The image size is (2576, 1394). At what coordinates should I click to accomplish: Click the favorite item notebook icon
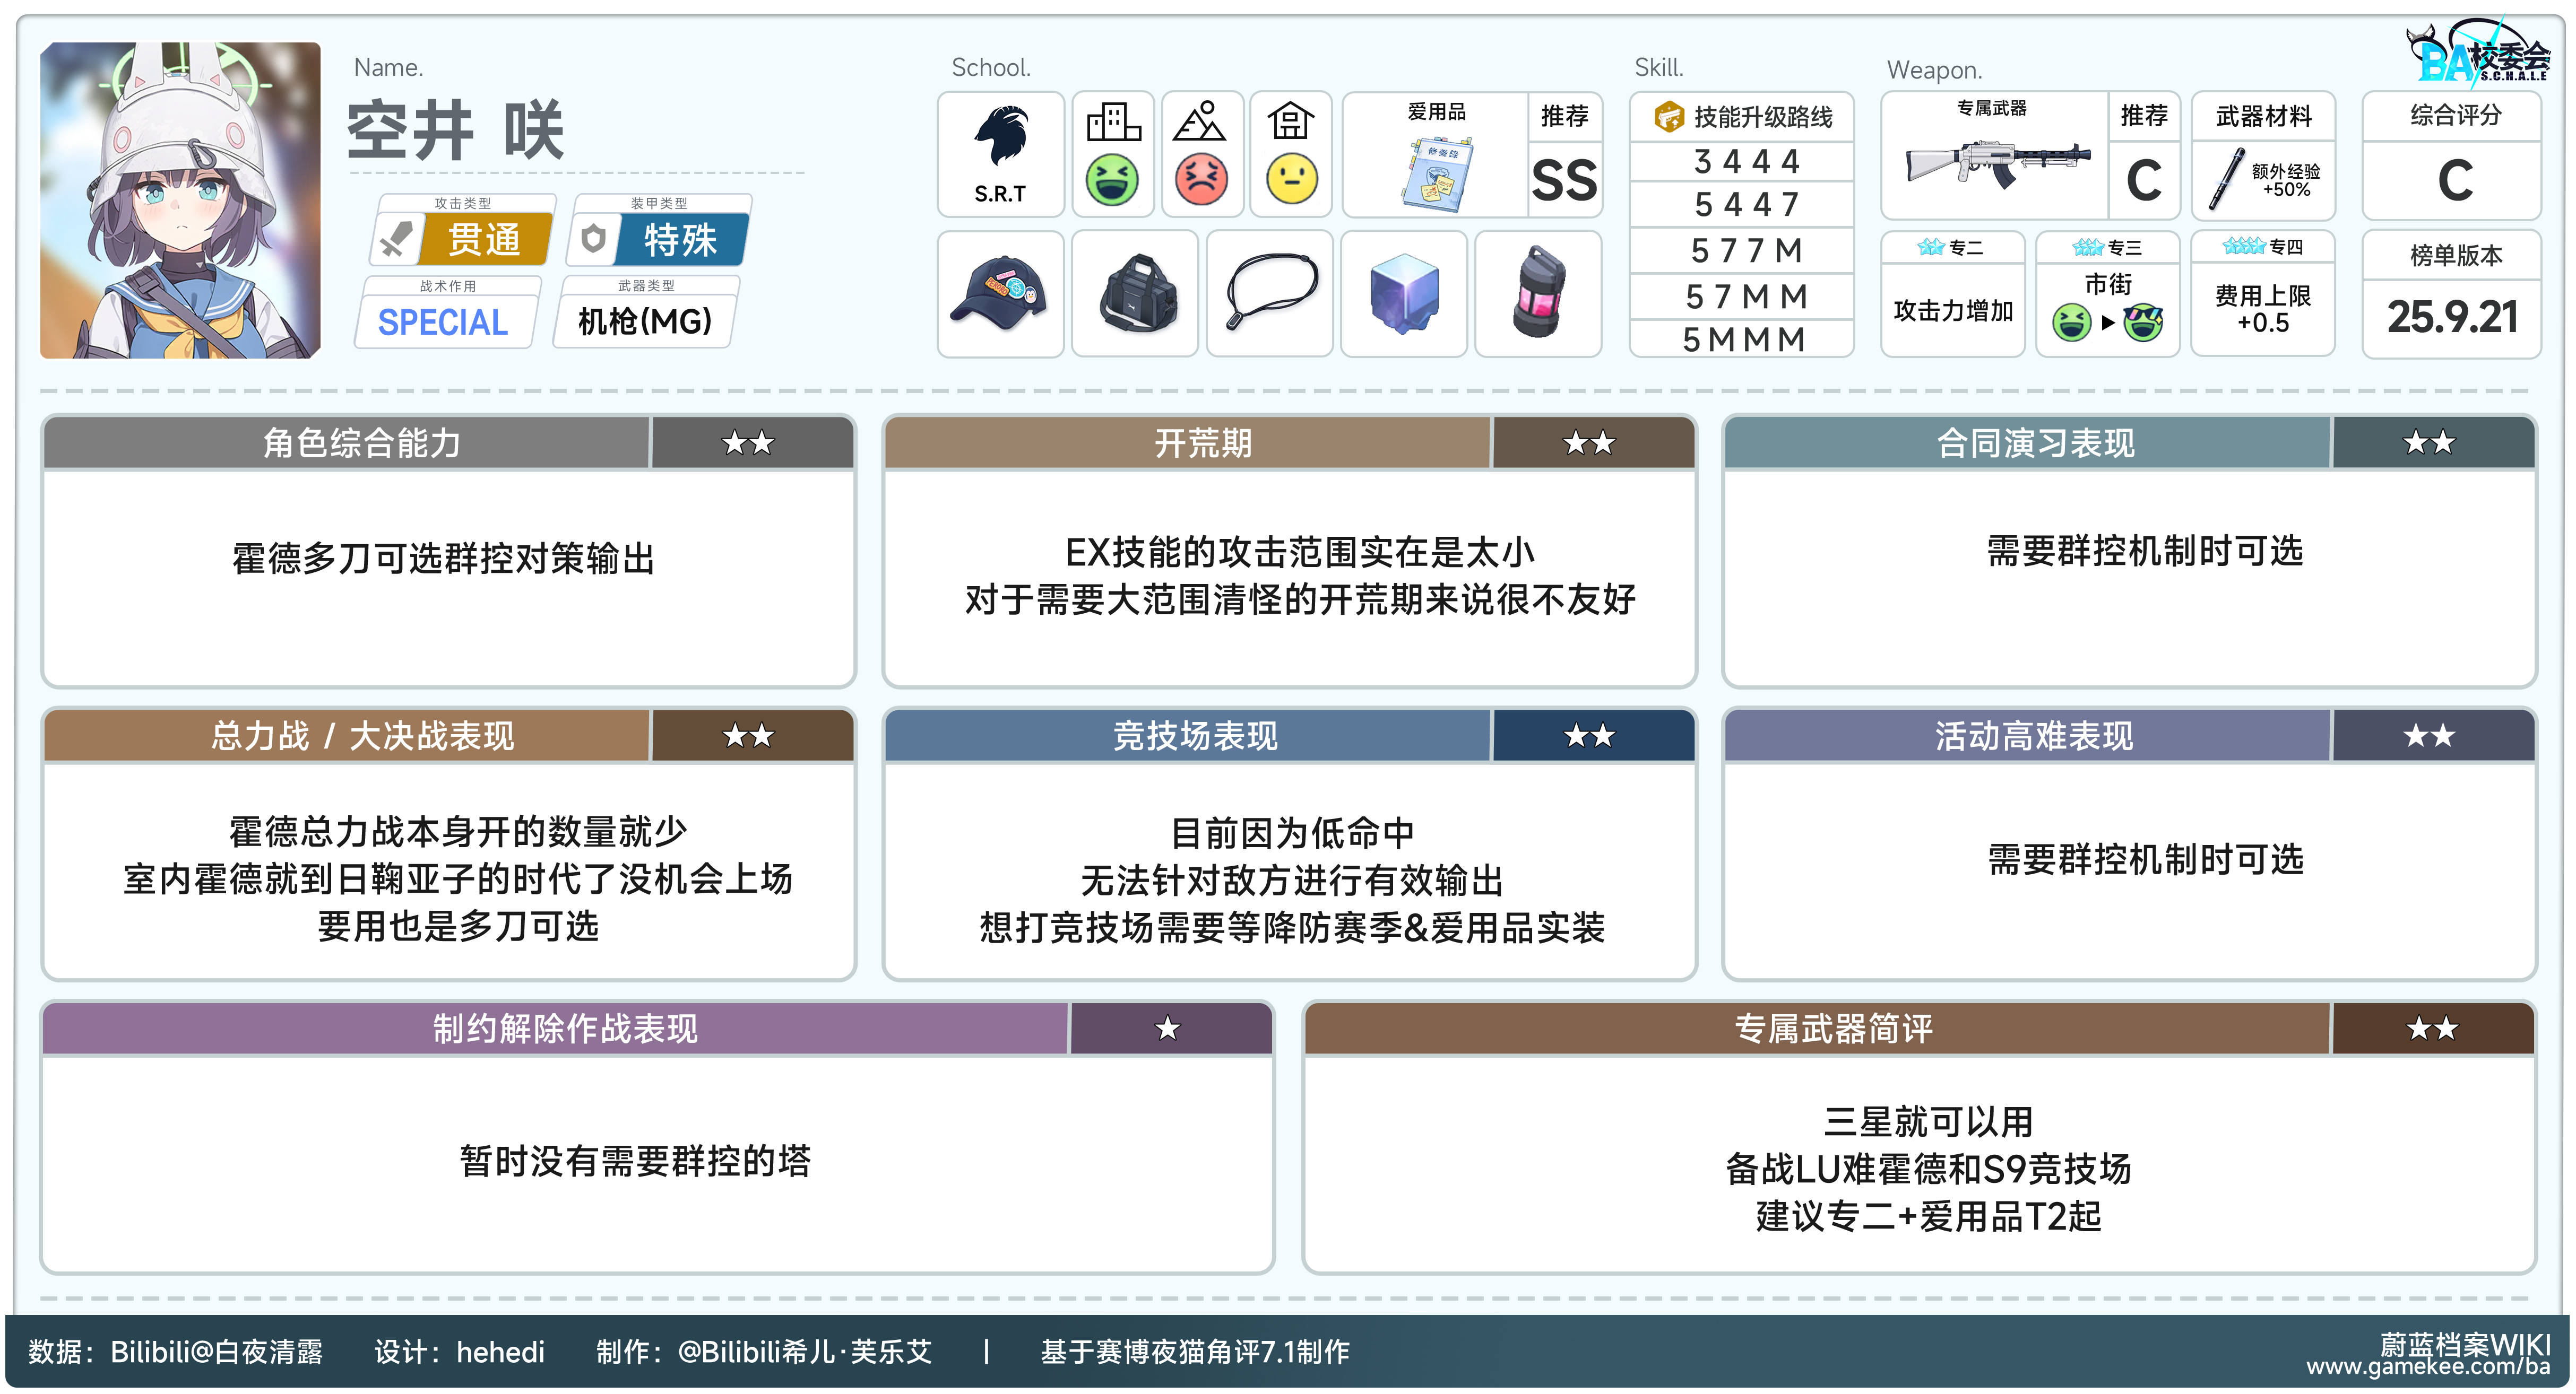click(x=1437, y=175)
